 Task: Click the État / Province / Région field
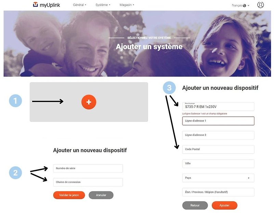[x=218, y=192]
